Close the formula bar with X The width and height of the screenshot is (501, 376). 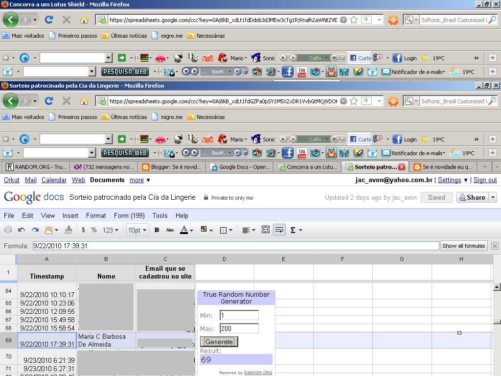click(495, 246)
